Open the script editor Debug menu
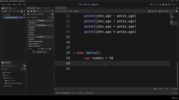This screenshot has height=100, width=179. [76, 11]
